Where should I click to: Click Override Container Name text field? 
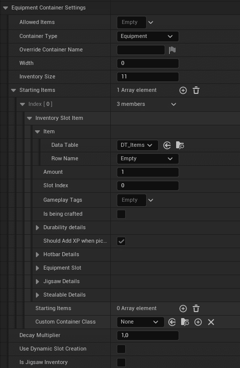[141, 50]
